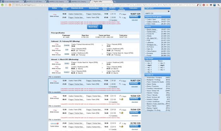Check the Amsterdam / Schiphol transfer filter
Image resolution: width=221 pixels, height=131 pixels.
click(x=146, y=77)
